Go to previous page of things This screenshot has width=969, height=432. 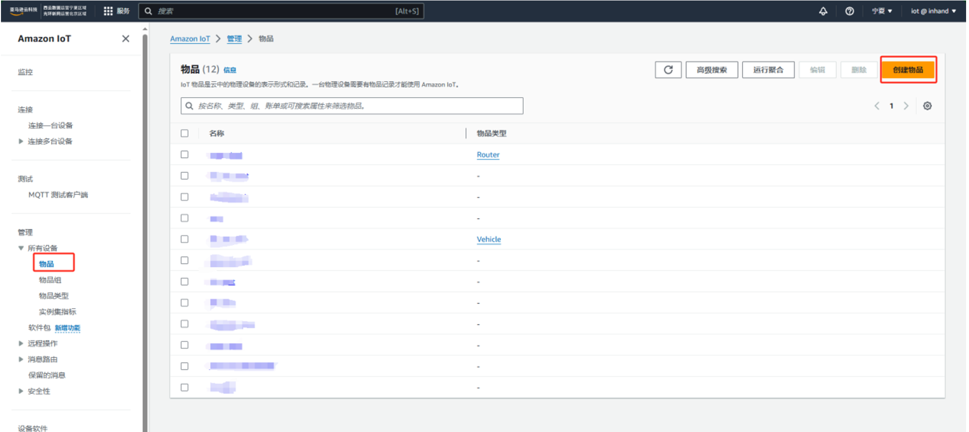click(877, 105)
